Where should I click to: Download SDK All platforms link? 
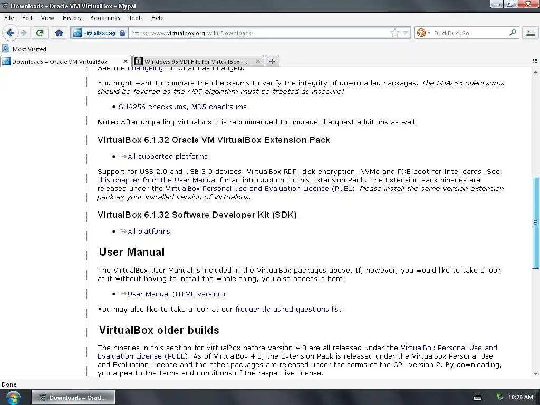pos(149,232)
